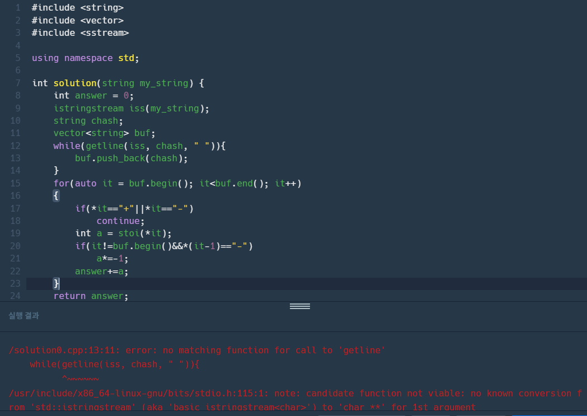Select the 실행 결과 panel header
The width and height of the screenshot is (587, 416).
[x=24, y=316]
